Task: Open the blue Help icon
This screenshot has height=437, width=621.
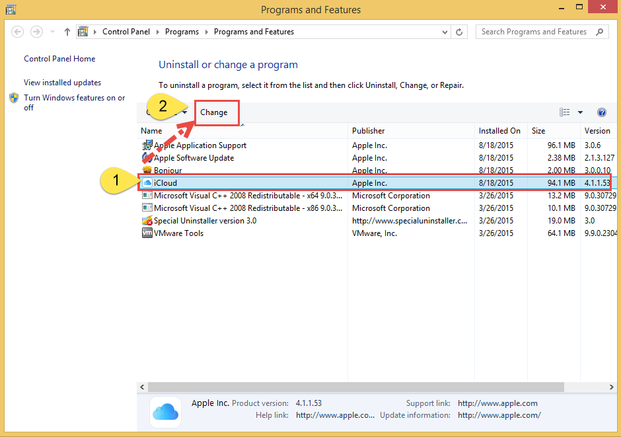Action: tap(602, 112)
